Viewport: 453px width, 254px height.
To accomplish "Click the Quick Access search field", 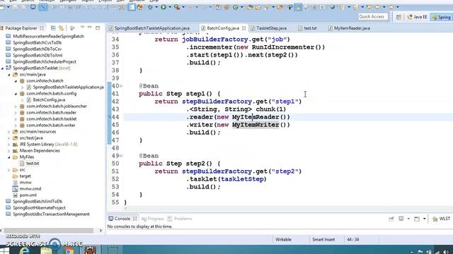I will point(373,17).
